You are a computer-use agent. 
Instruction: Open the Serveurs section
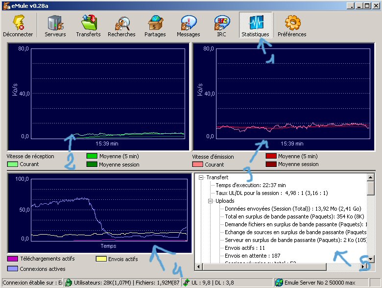click(55, 25)
